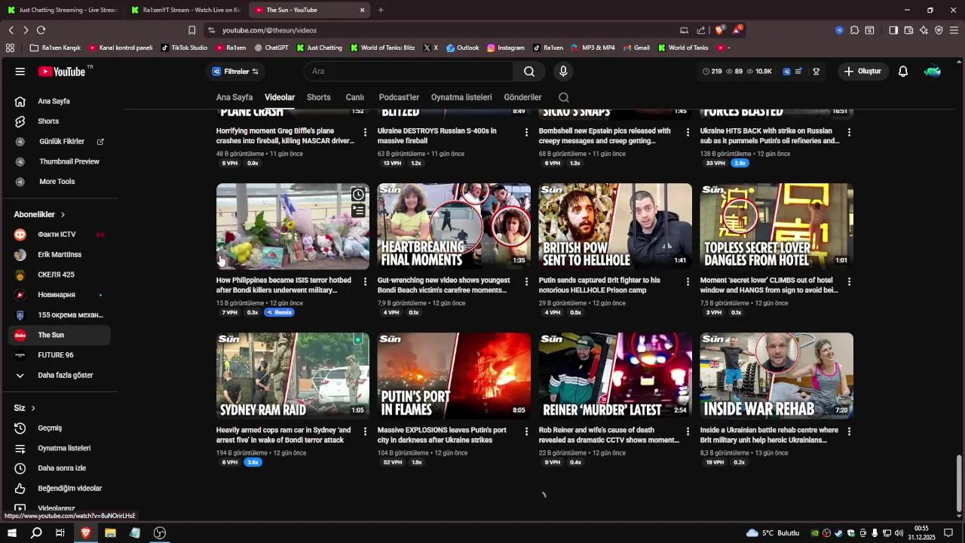Open a new browser tab with the plus button

point(381,10)
